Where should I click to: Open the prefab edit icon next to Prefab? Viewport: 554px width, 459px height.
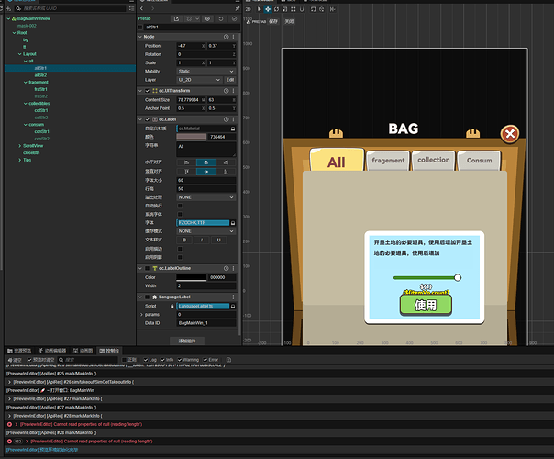pos(176,18)
